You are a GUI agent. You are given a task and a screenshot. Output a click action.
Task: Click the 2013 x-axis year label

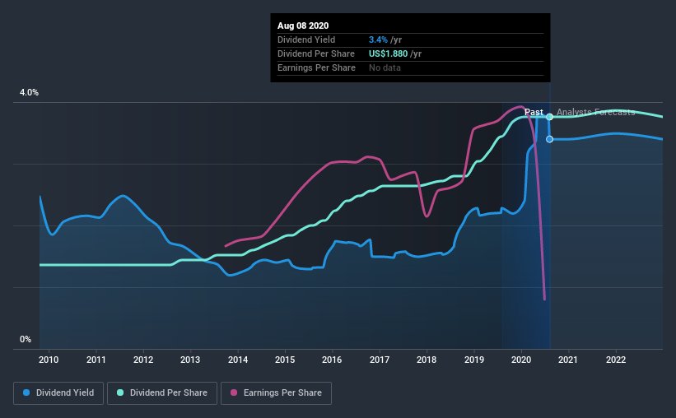[190, 360]
